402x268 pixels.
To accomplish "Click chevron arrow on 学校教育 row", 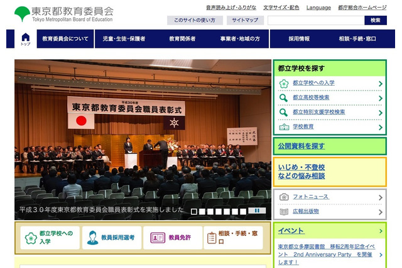I will click(x=381, y=127).
